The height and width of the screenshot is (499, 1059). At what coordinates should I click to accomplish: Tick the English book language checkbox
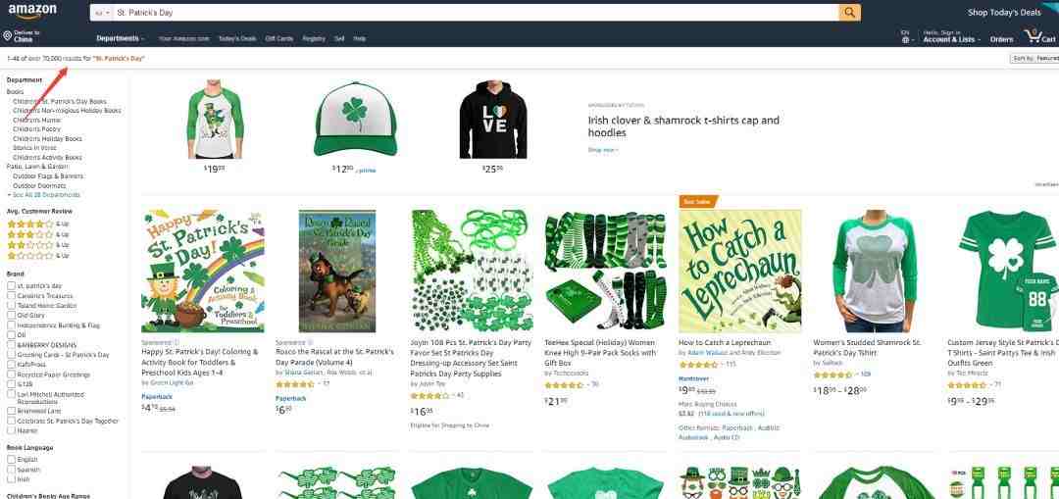[12, 459]
